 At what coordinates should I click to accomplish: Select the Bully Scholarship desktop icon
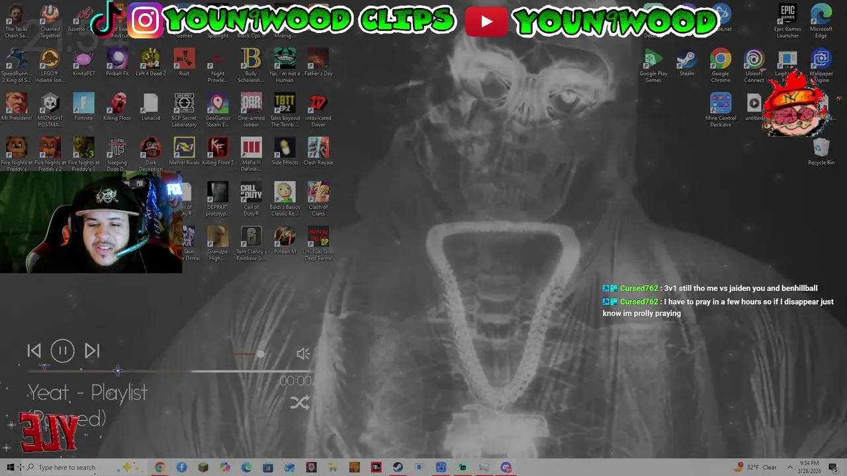(x=251, y=66)
